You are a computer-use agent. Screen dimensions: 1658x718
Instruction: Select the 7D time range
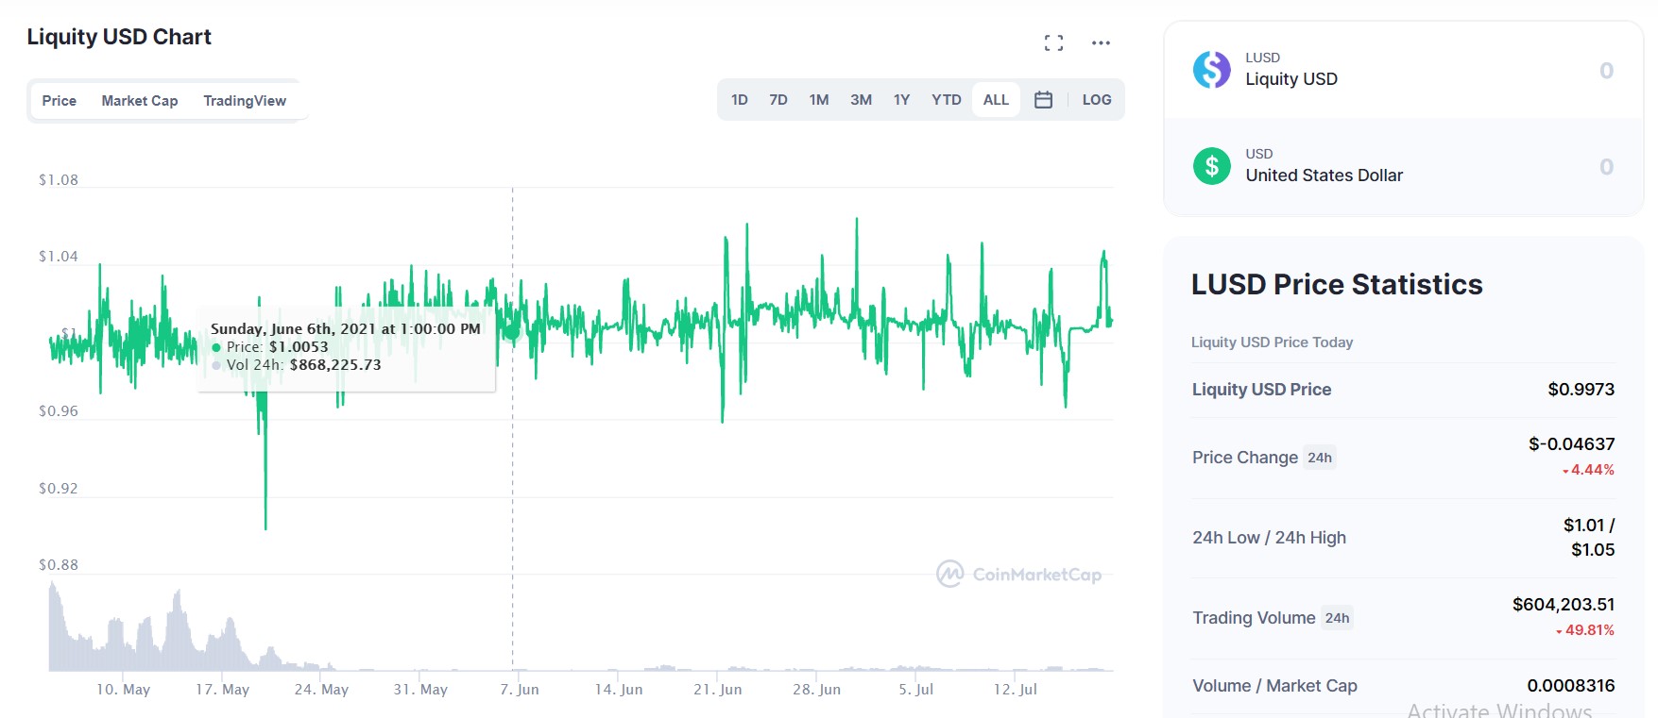tap(778, 100)
